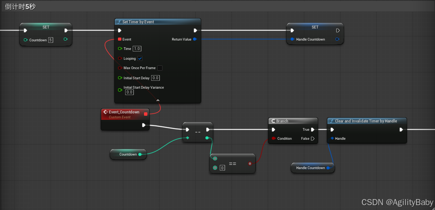This screenshot has width=435, height=210.
Task: Click Set Timer by Event output exec pin
Action: pyautogui.click(x=195, y=30)
